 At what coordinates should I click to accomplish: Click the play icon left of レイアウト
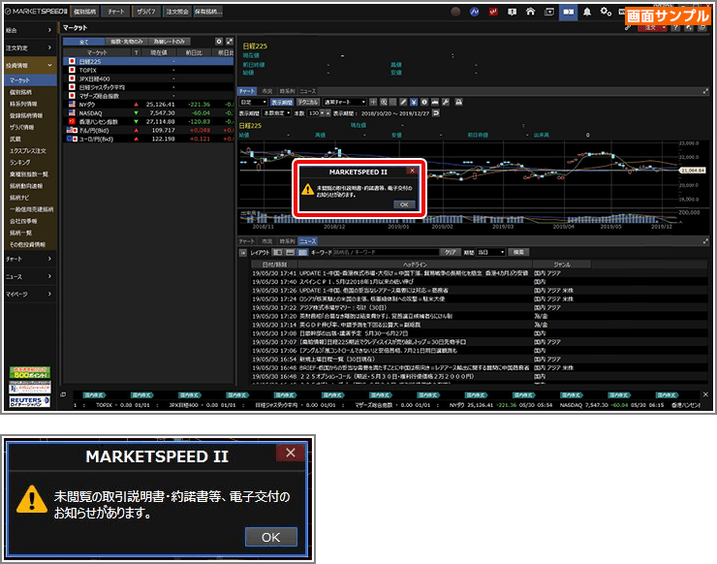point(243,253)
